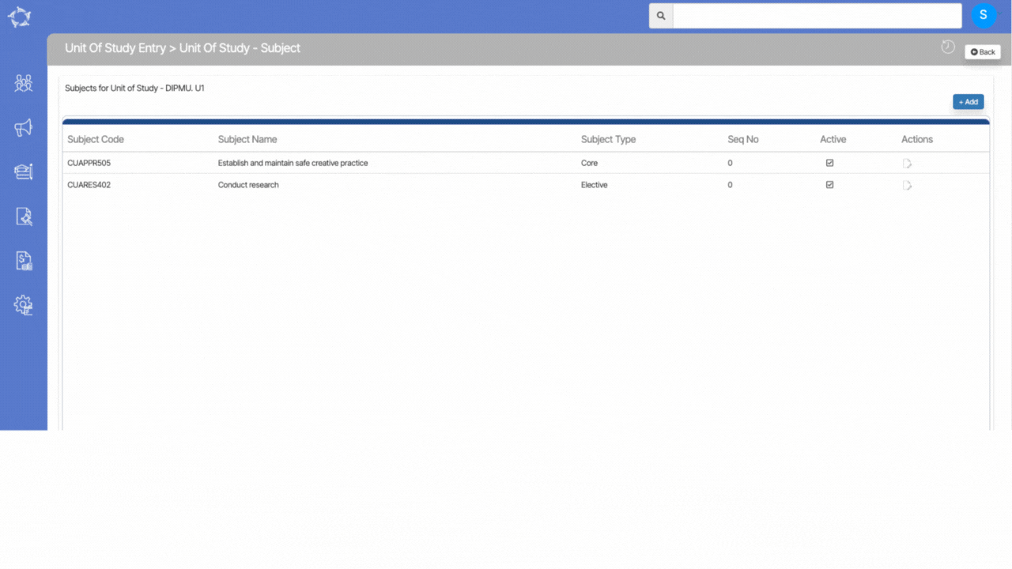Click the Actions column header
Image resolution: width=1012 pixels, height=569 pixels.
[x=917, y=139]
